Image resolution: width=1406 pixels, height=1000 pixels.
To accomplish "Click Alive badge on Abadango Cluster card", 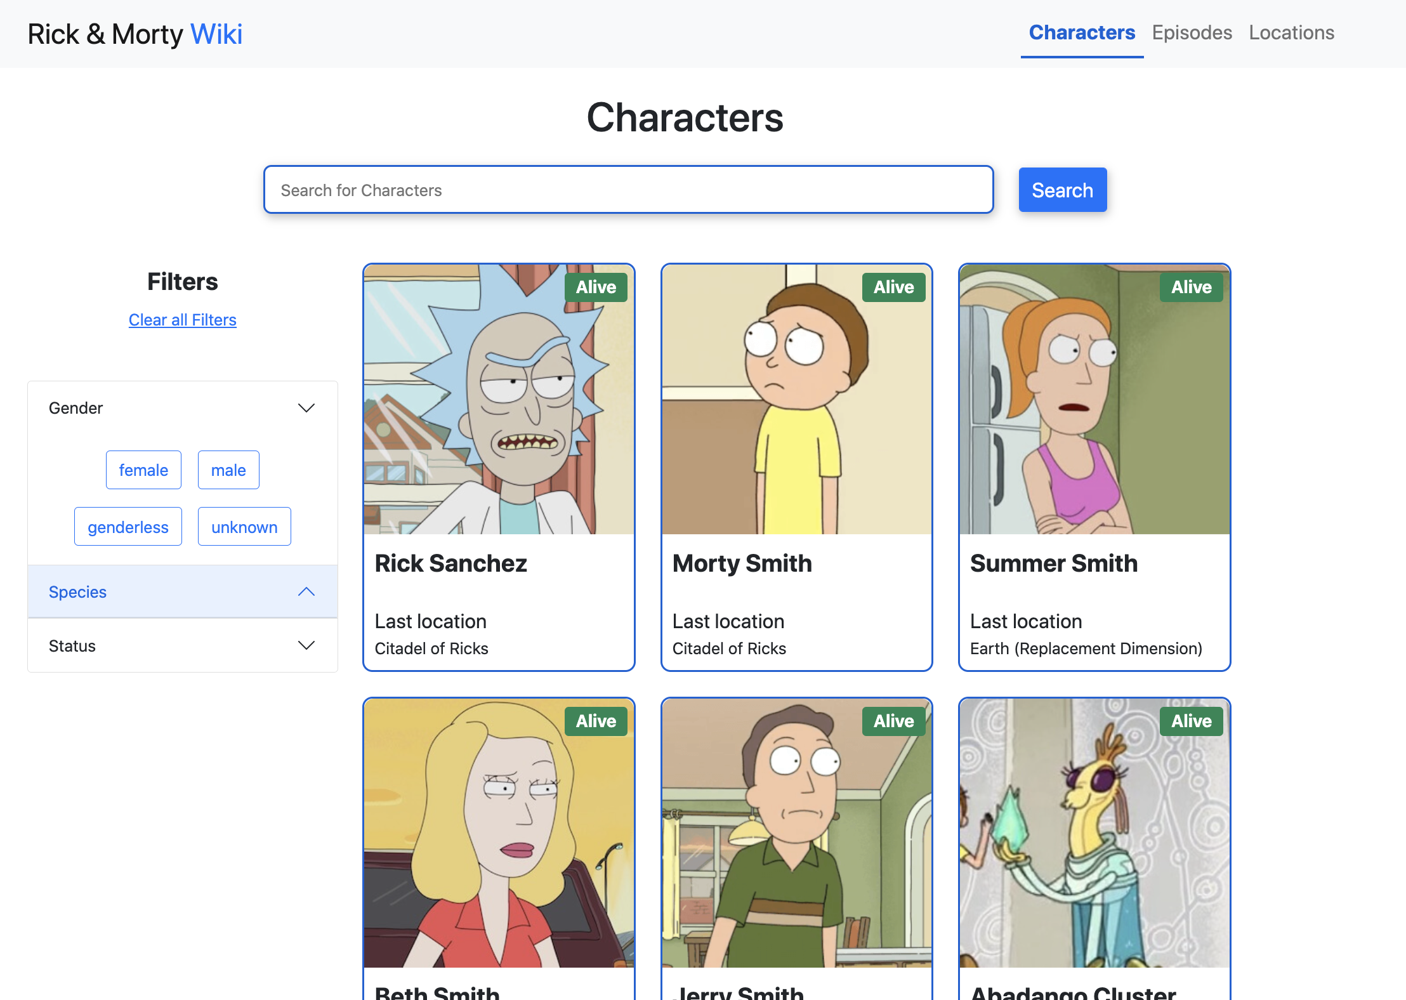I will [1191, 721].
